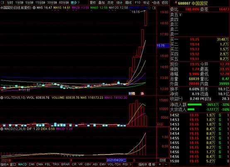Toggle the main chart indicator dropdown circle
Screen dimensions: 230x167
34,7
